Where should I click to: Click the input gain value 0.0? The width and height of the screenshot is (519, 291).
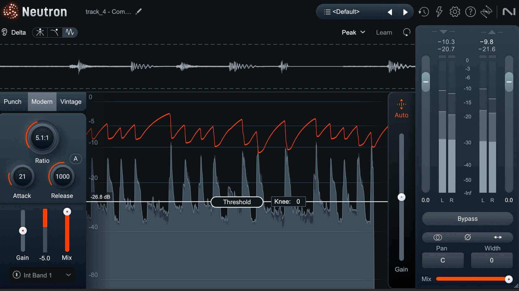(x=426, y=200)
